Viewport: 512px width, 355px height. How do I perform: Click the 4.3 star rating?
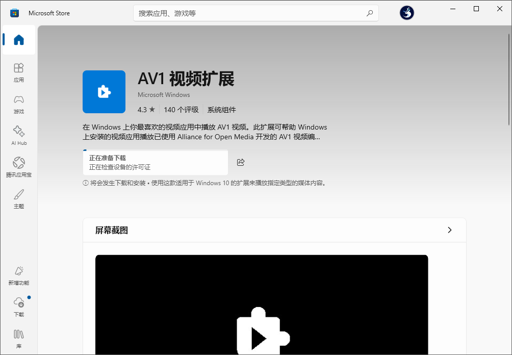[x=146, y=110]
